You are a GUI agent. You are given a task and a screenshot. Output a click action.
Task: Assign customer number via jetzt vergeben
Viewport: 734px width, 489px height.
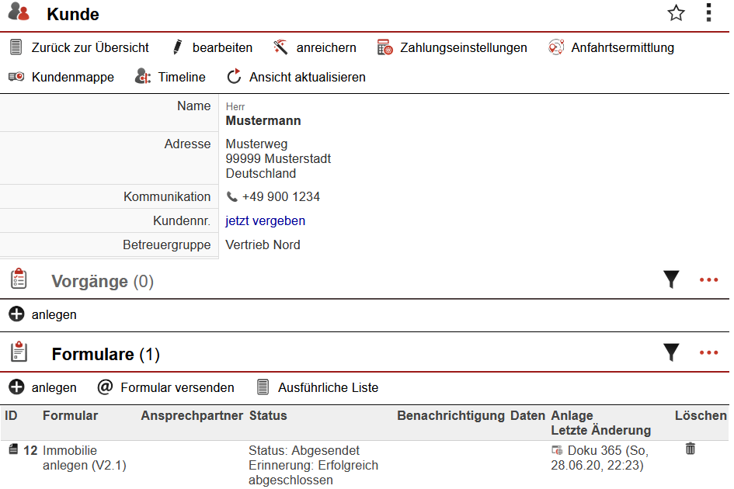tap(265, 221)
